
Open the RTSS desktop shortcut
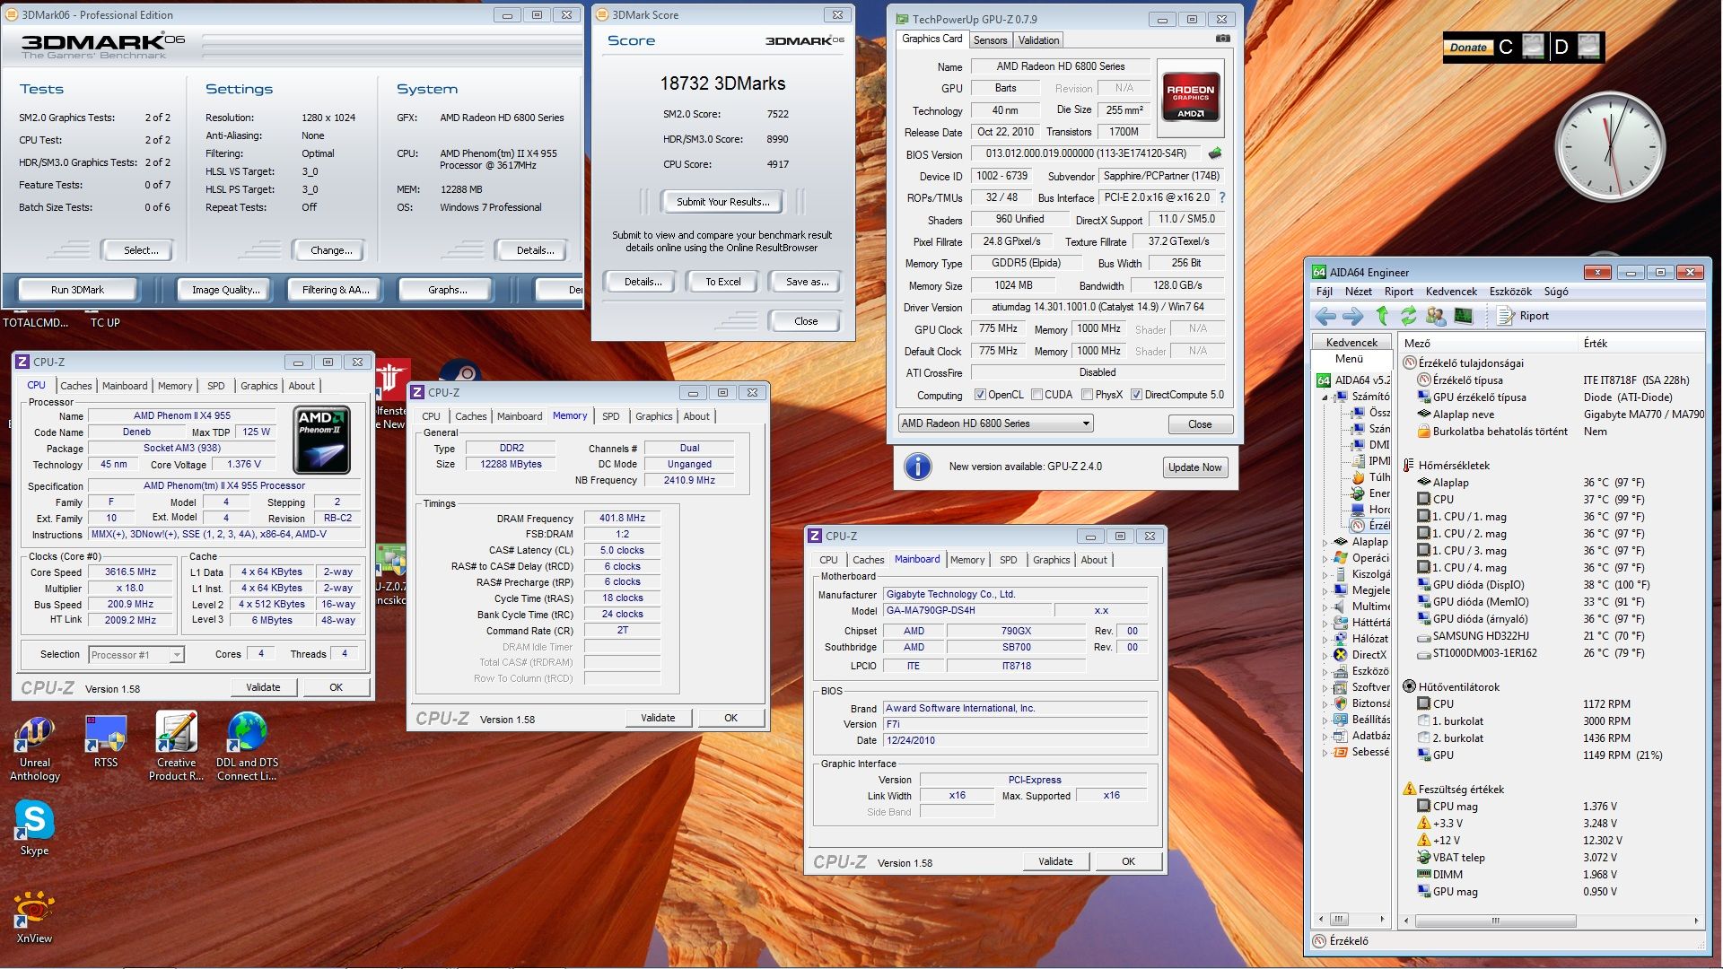(106, 742)
